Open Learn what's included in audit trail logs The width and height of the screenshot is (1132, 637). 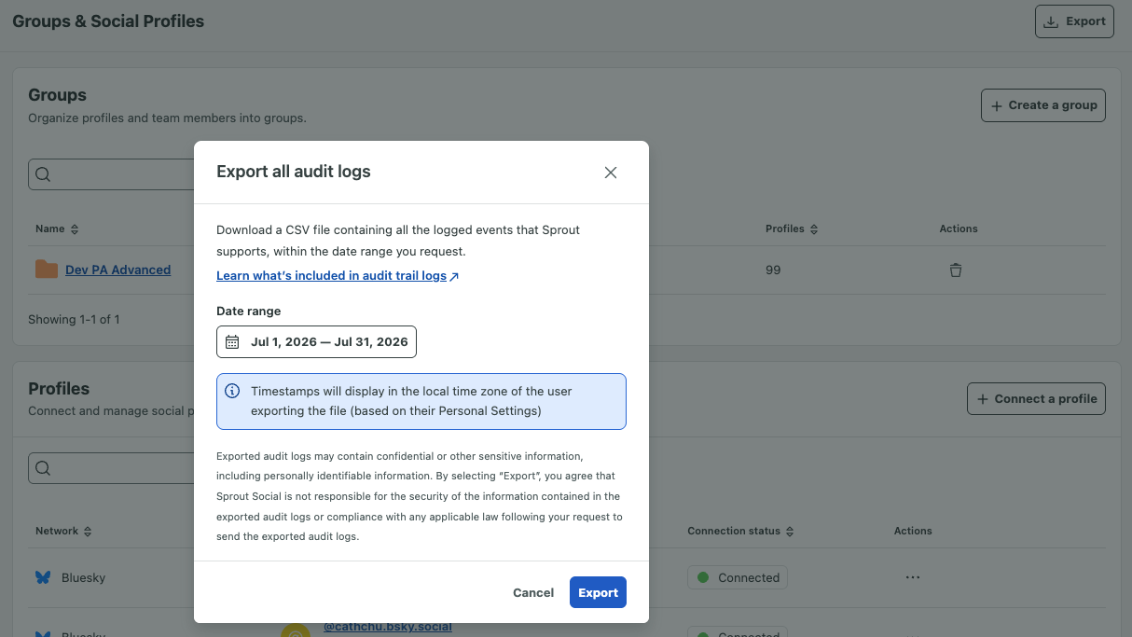pyautogui.click(x=331, y=276)
